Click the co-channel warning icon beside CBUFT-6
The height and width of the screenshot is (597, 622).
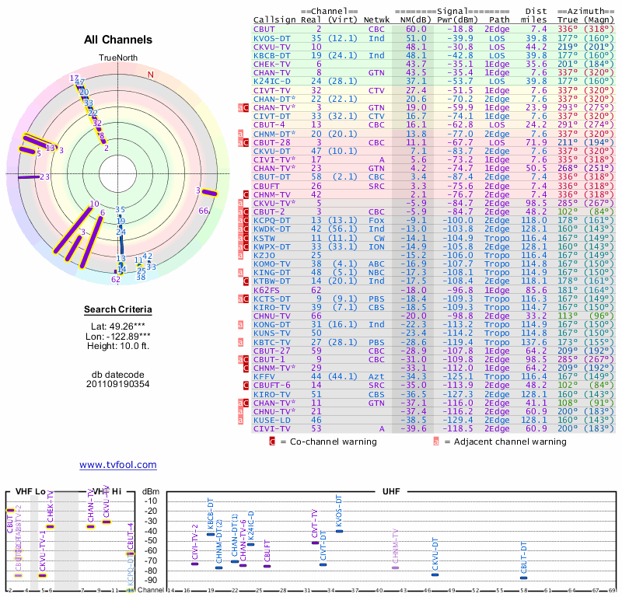point(246,386)
